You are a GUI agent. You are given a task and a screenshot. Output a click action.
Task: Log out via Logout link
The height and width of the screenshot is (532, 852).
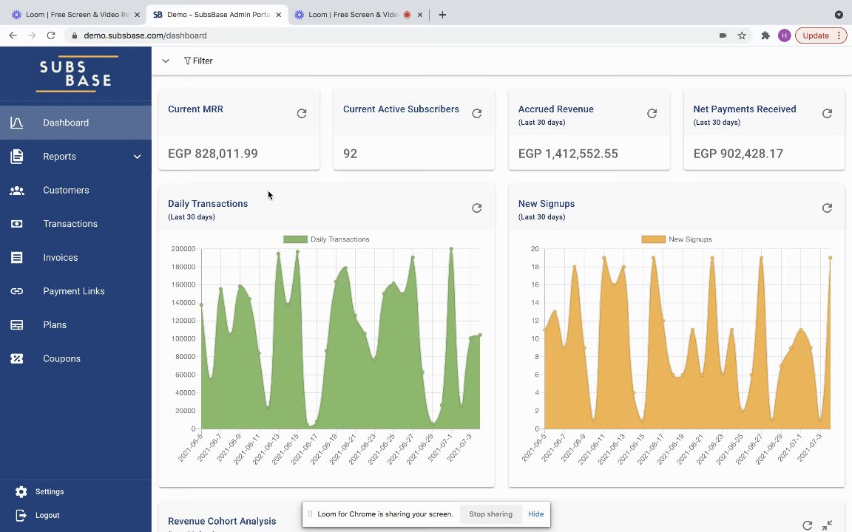coord(47,515)
